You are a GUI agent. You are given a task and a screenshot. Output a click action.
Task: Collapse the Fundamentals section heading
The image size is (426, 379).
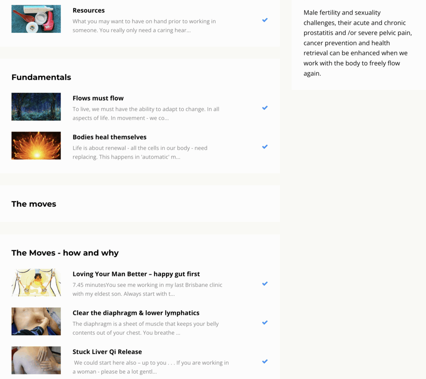click(41, 77)
